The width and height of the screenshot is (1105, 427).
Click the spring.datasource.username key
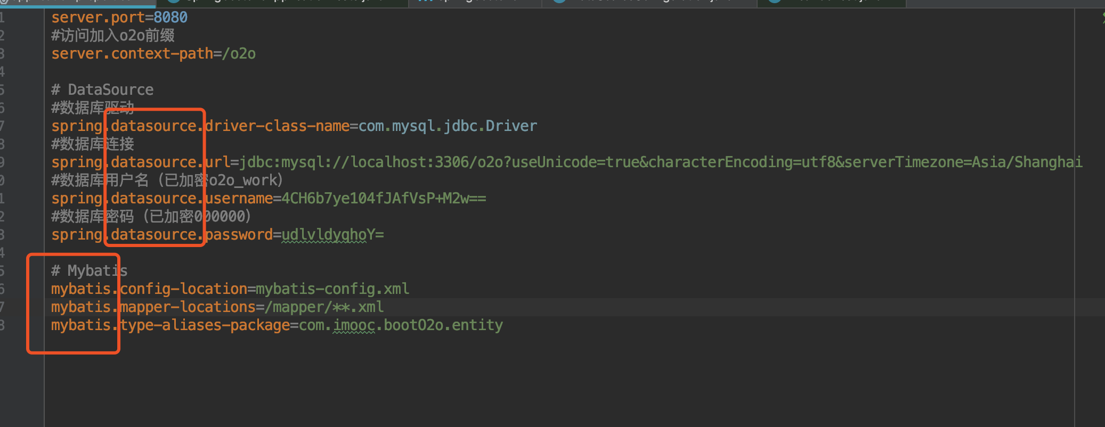click(x=162, y=199)
